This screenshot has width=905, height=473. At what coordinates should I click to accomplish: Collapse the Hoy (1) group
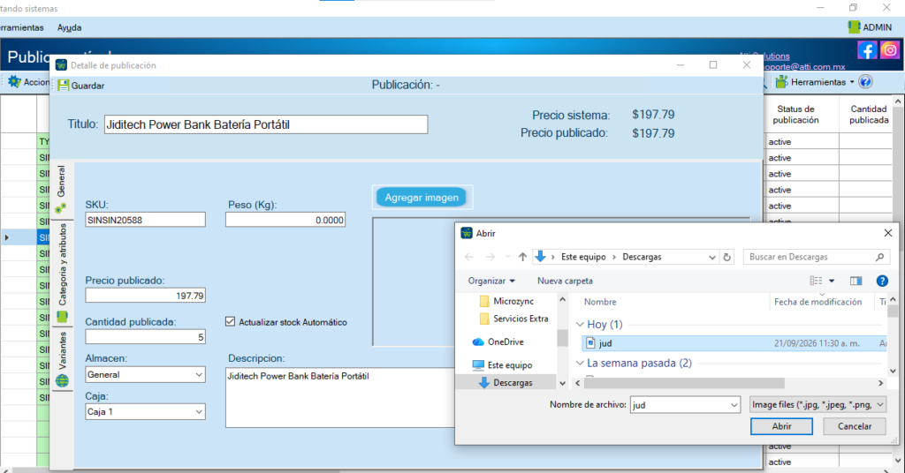click(x=580, y=325)
